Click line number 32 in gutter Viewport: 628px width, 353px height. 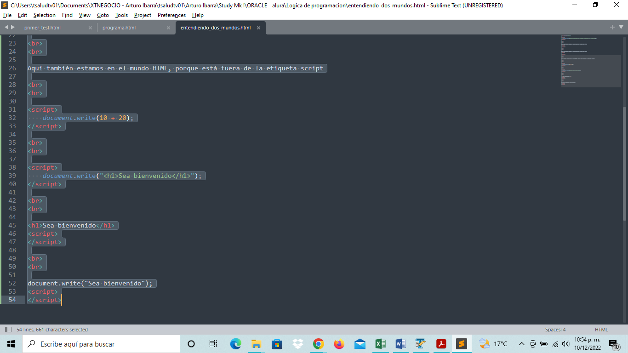[x=12, y=118]
